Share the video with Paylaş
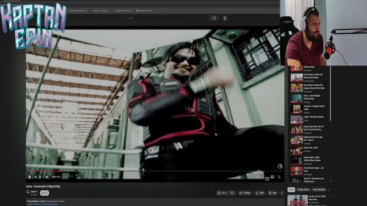The height and width of the screenshot is (206, 367). (245, 193)
